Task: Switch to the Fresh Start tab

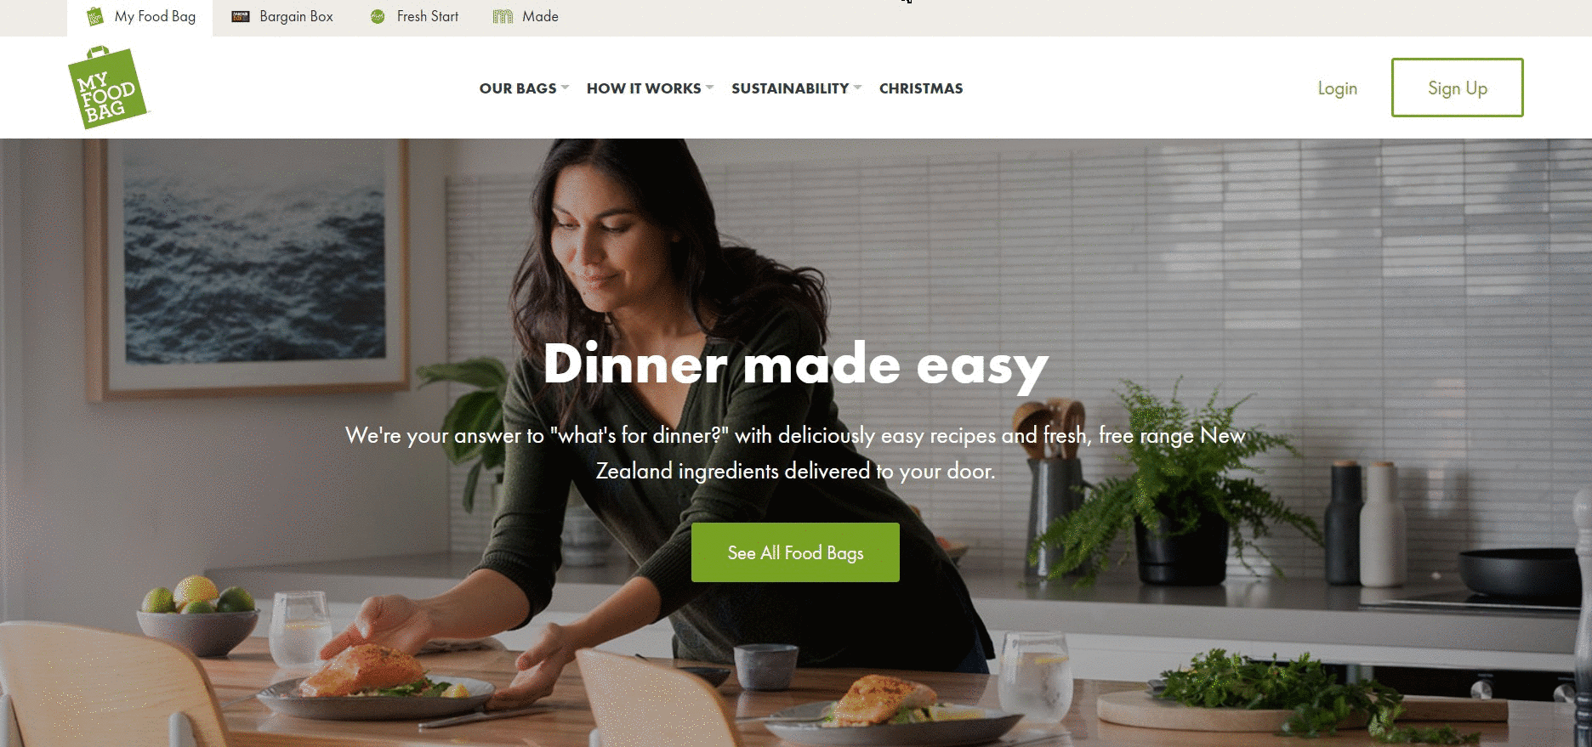Action: coord(415,17)
